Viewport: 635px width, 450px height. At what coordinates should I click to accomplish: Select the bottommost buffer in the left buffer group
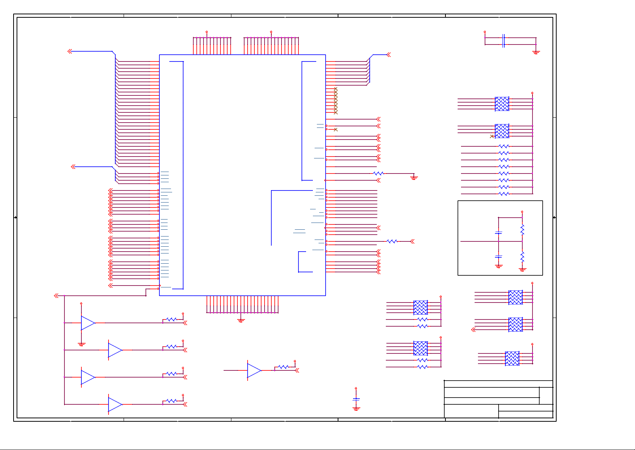coord(115,404)
